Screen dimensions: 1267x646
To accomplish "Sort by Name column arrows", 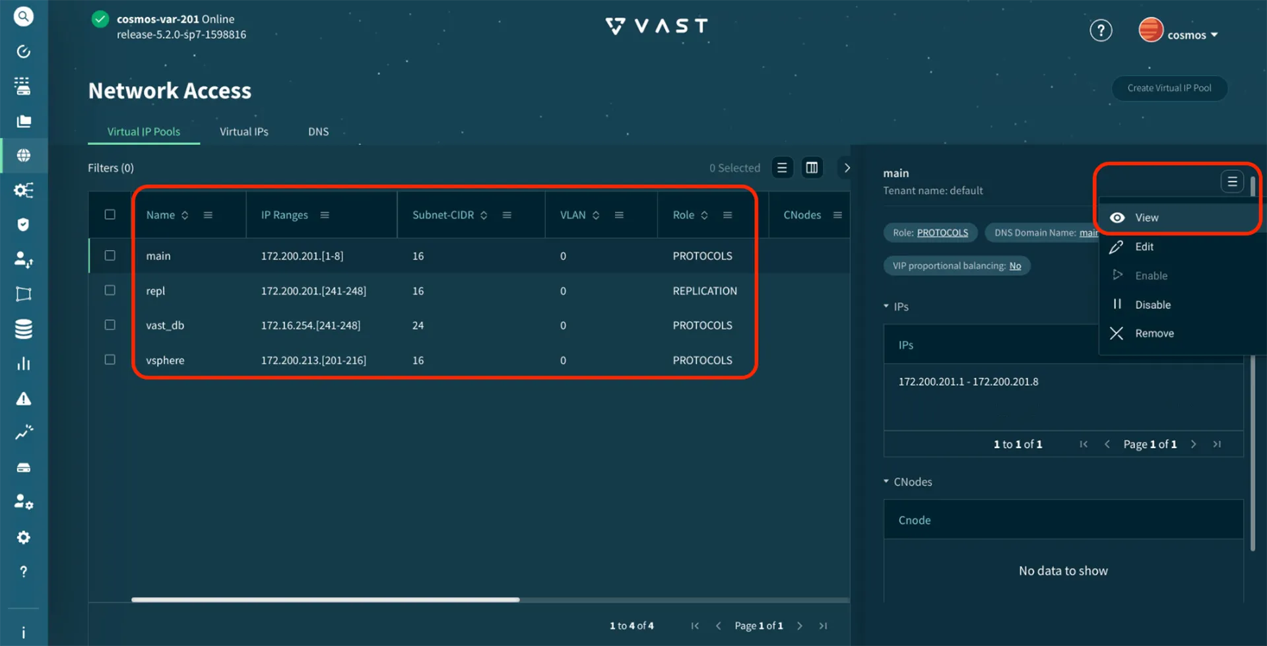I will coord(185,215).
